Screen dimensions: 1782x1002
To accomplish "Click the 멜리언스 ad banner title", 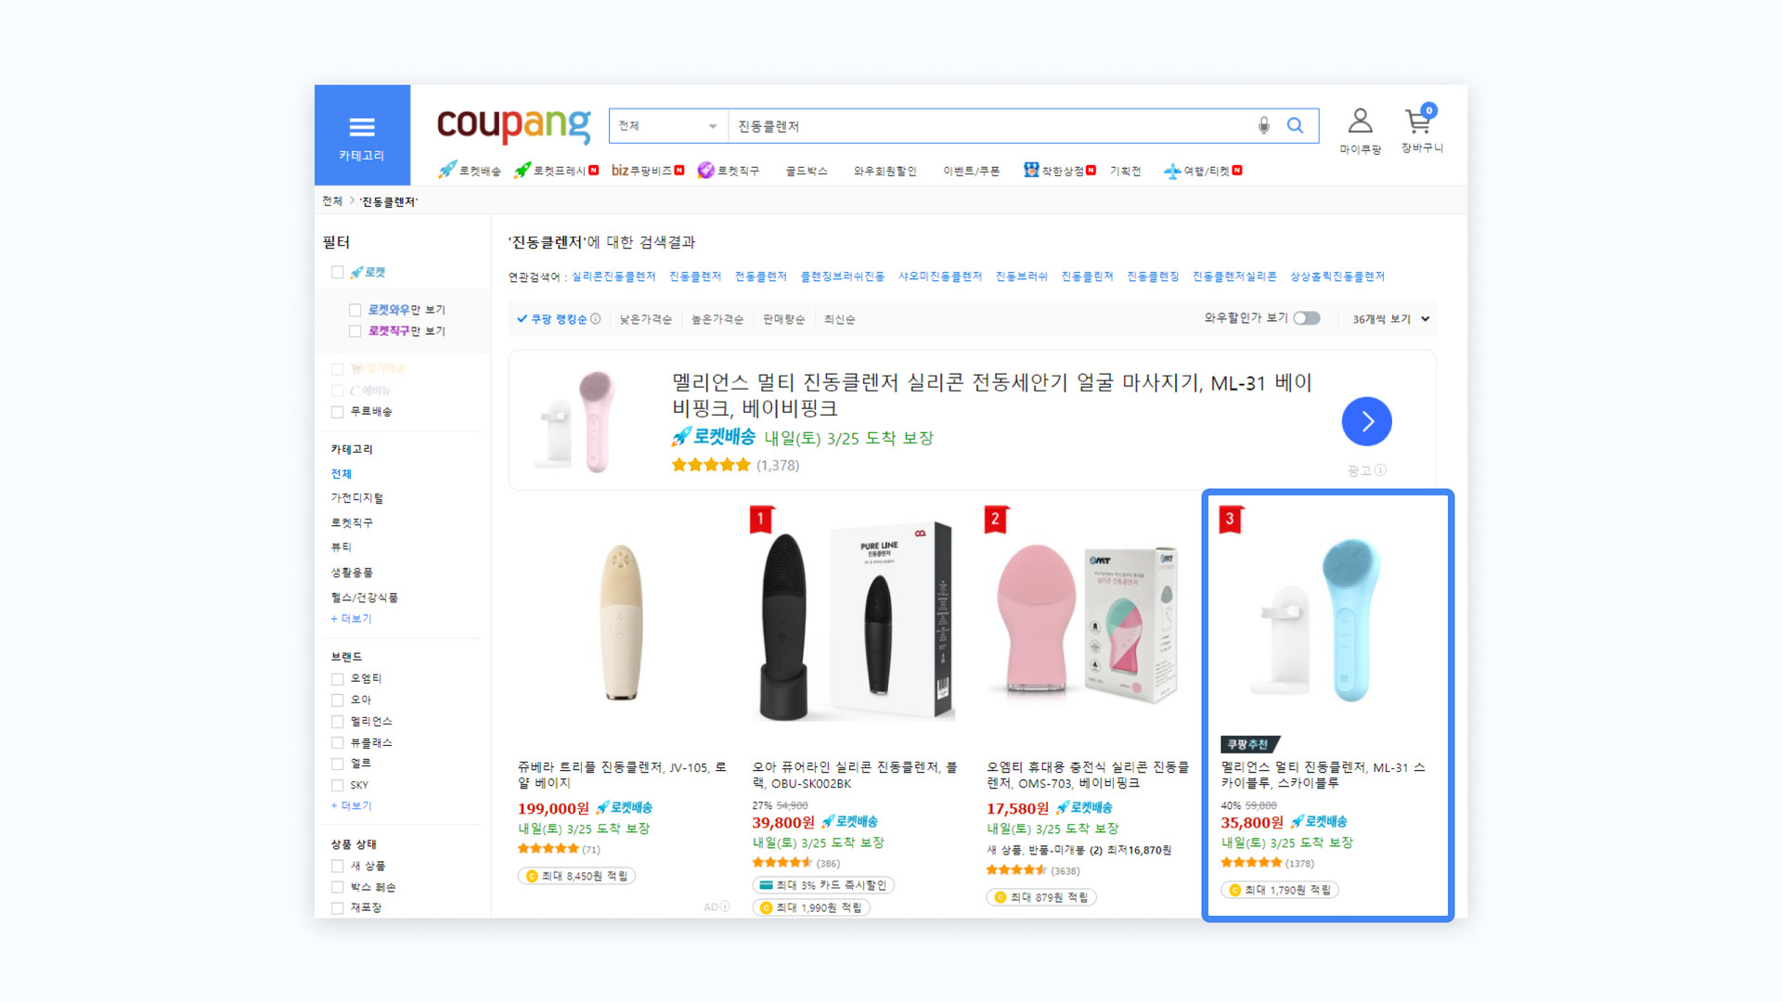I will click(x=991, y=395).
